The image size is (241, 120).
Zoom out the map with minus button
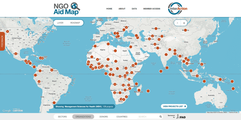coord(177,23)
